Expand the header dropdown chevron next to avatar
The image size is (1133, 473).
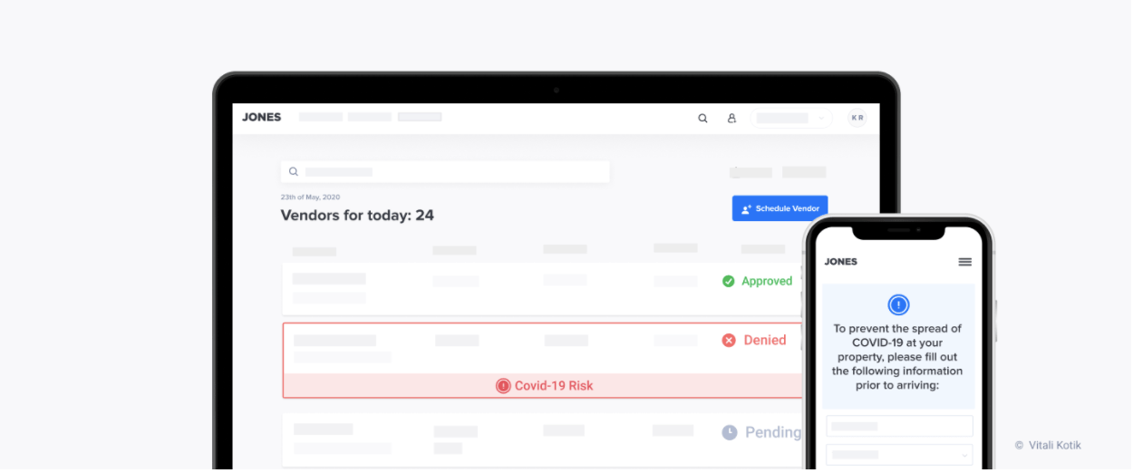point(821,118)
